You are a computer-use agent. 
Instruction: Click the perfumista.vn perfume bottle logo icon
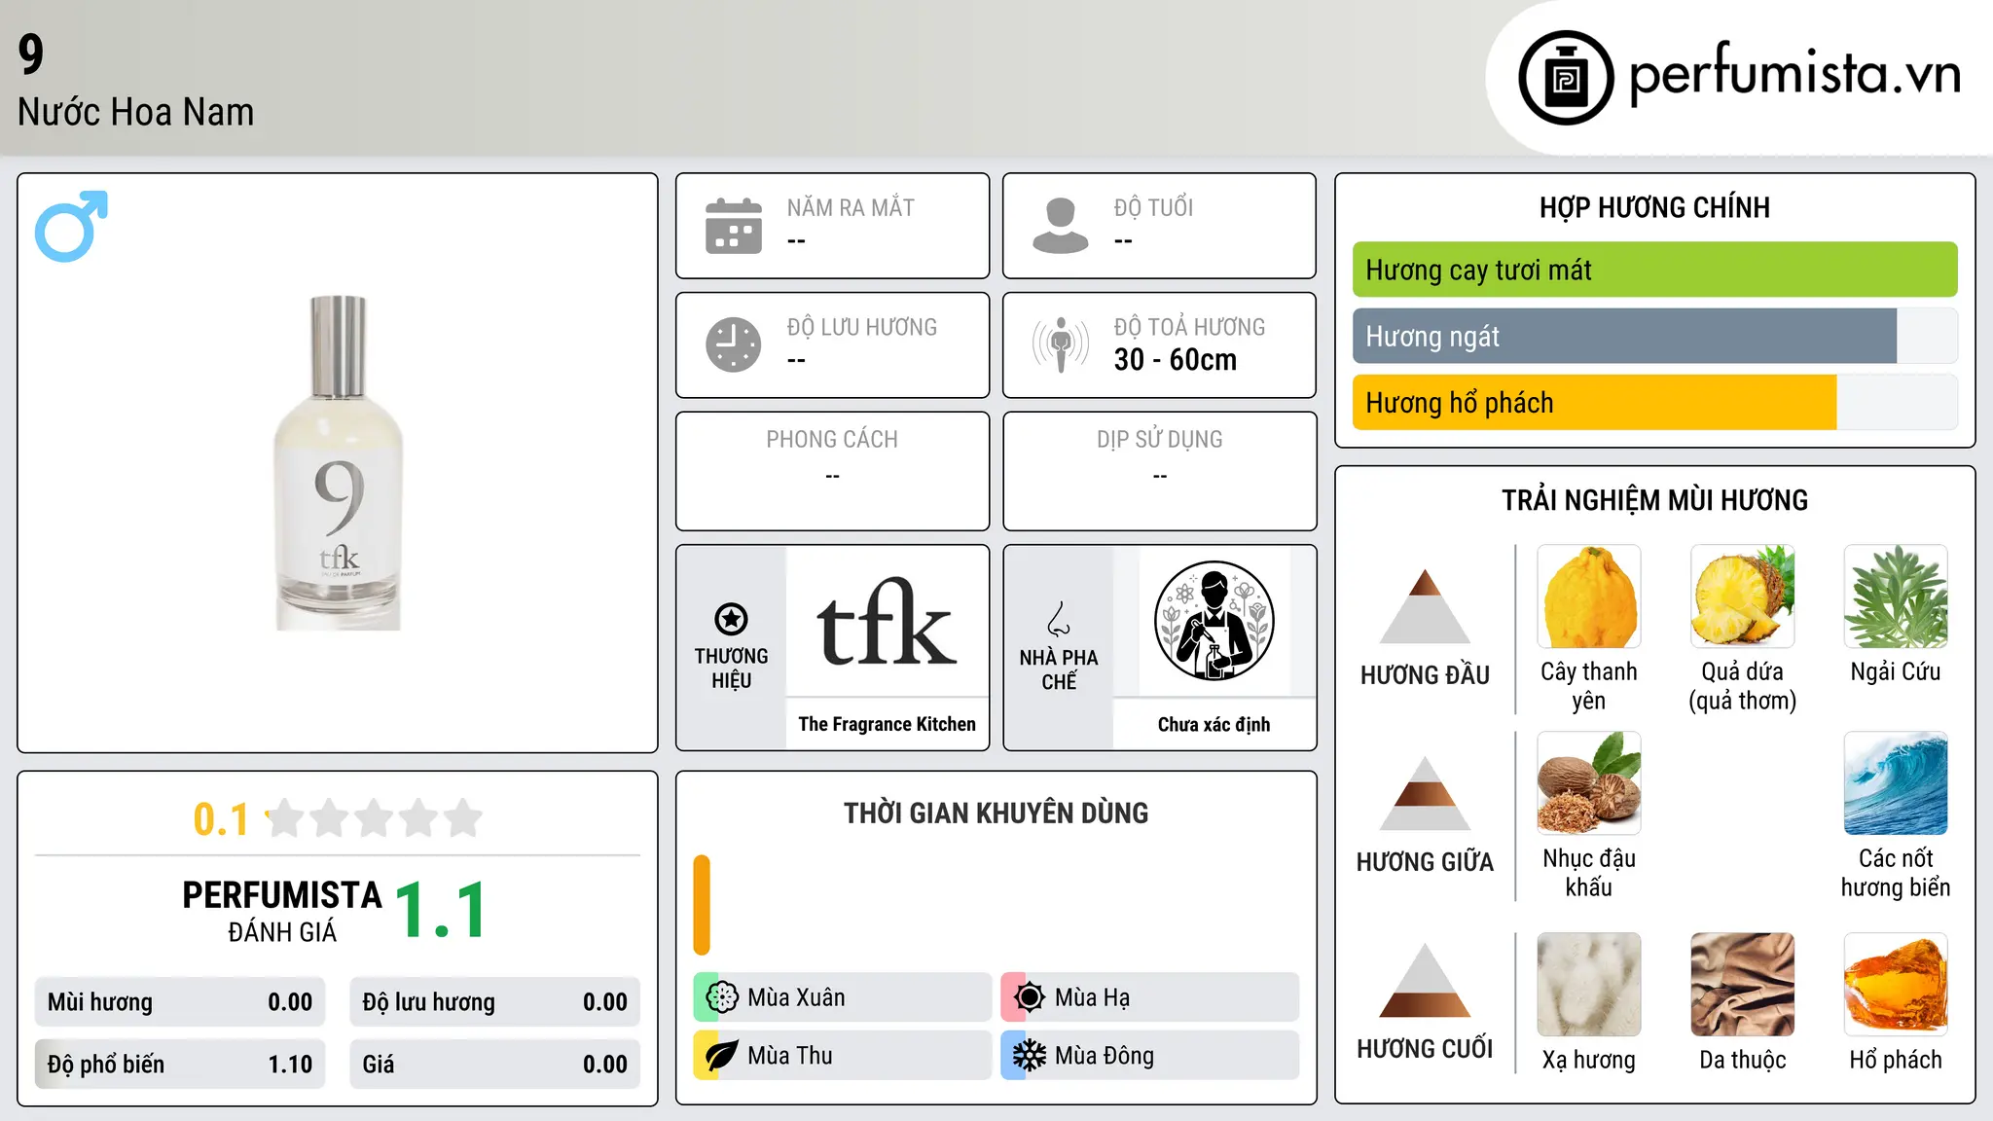click(1566, 78)
